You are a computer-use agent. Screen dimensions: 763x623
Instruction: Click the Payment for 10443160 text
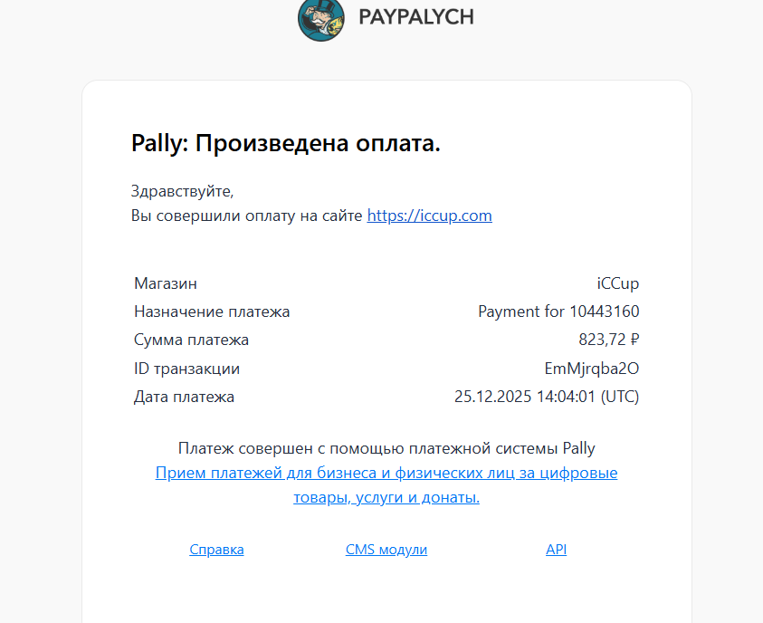tap(558, 311)
